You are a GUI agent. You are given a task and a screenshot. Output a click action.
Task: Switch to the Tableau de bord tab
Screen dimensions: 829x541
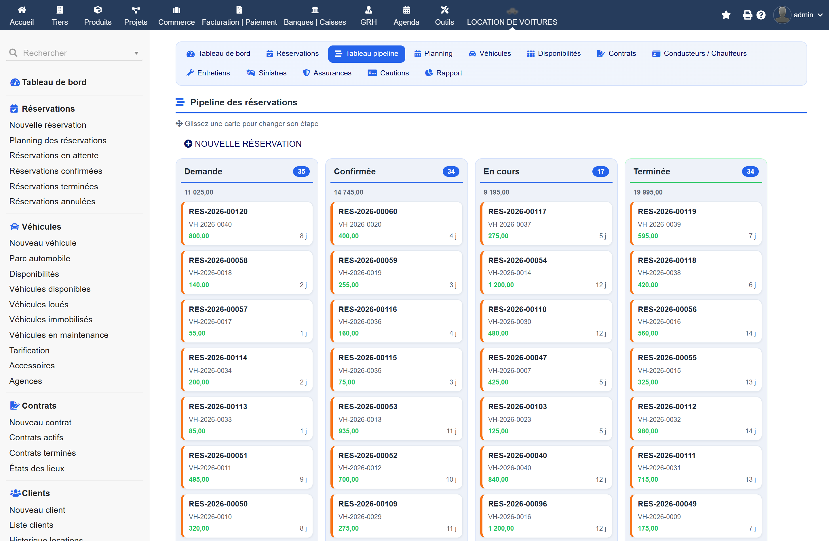(x=218, y=54)
